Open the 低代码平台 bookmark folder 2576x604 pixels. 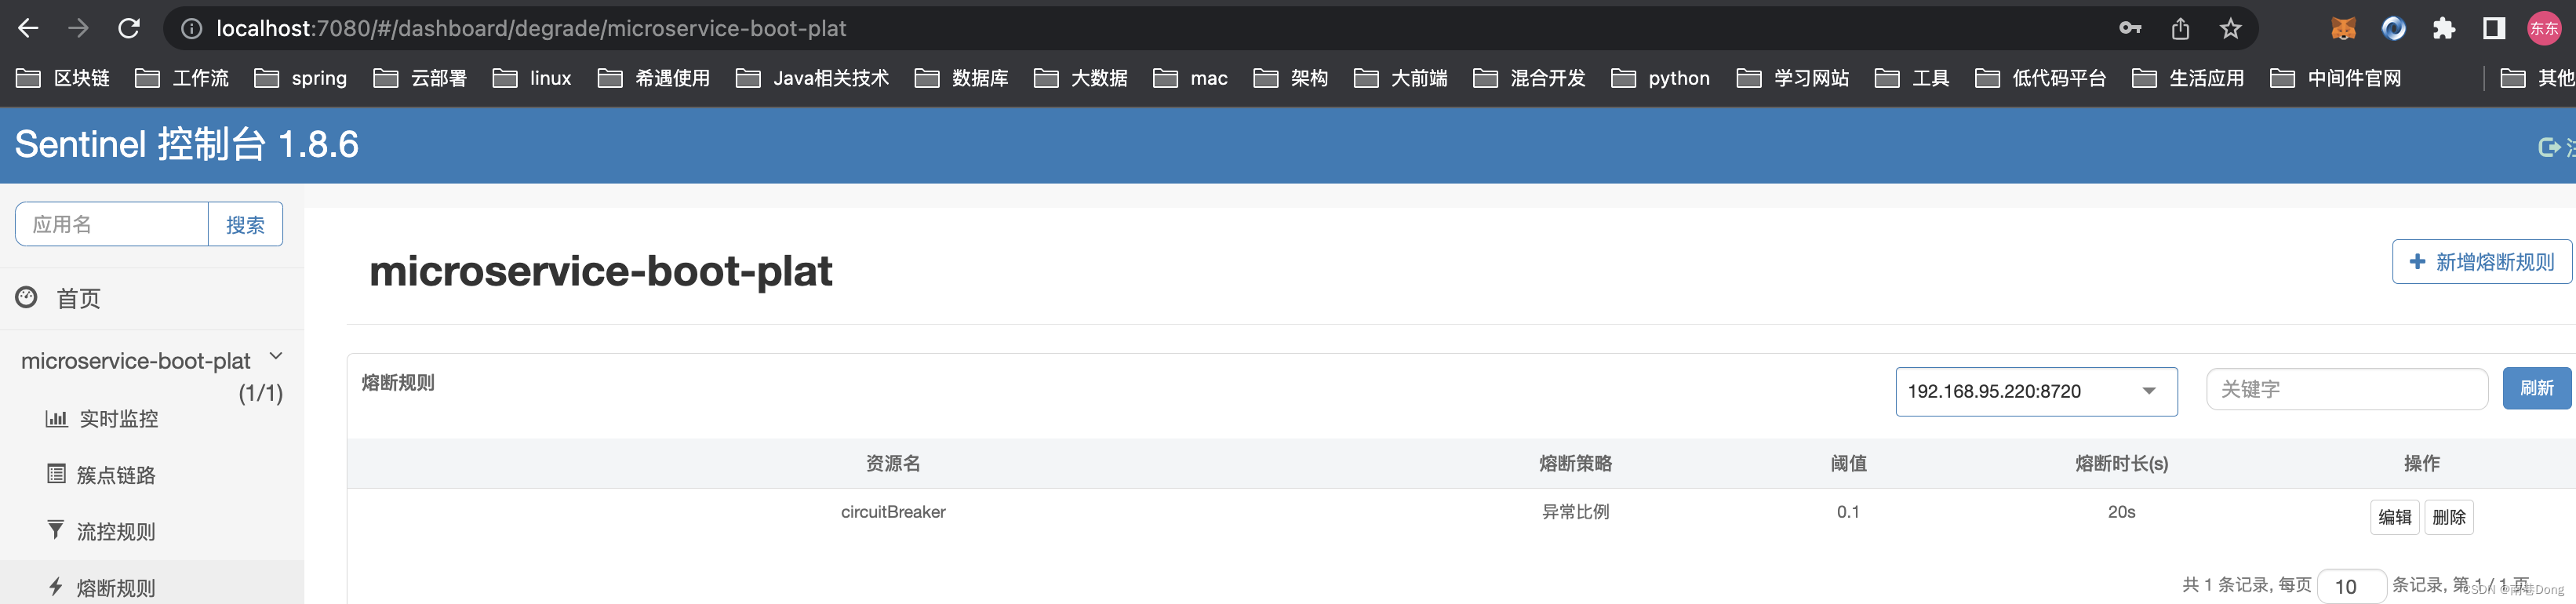pyautogui.click(x=2041, y=78)
